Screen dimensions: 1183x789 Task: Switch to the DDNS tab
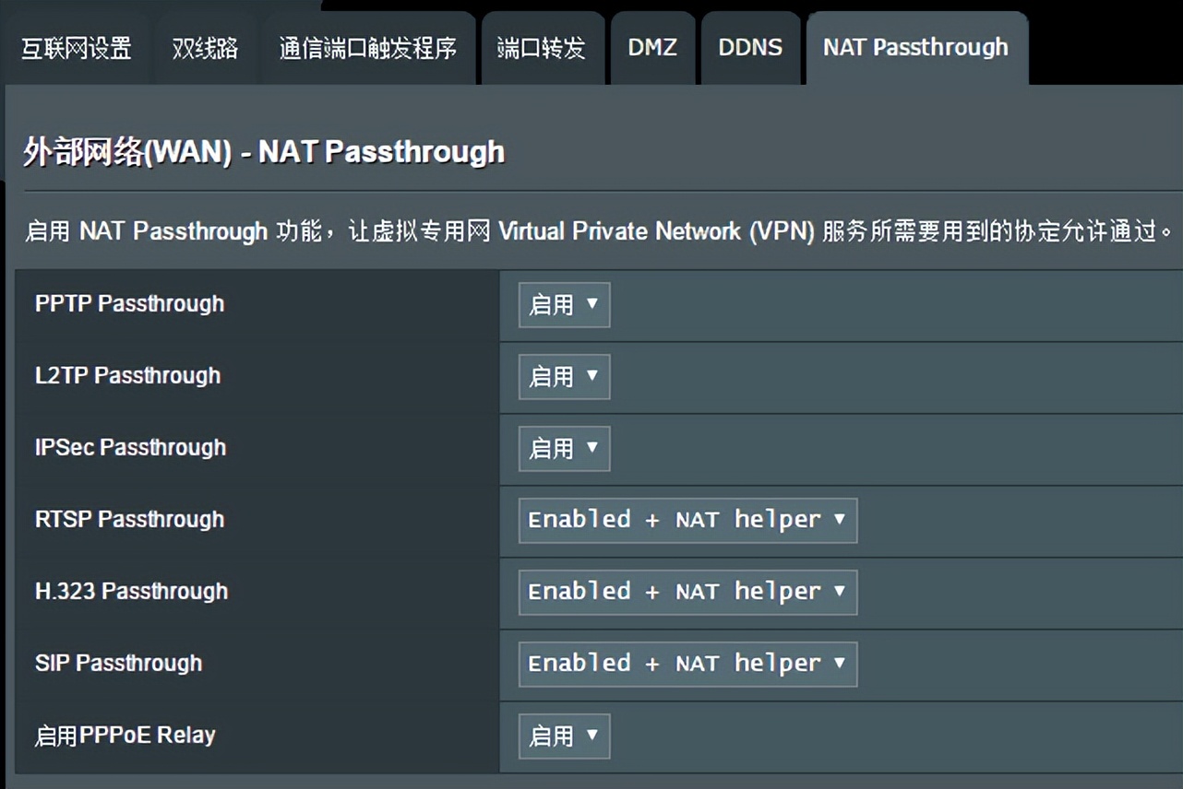point(750,49)
